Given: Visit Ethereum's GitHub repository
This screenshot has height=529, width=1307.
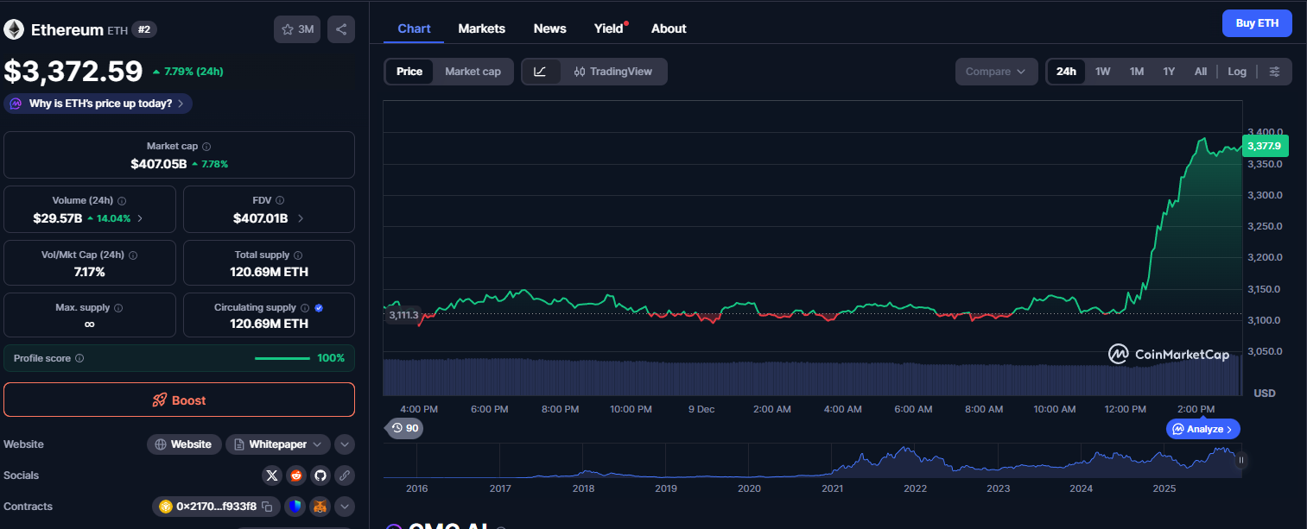Looking at the screenshot, I should (x=319, y=475).
